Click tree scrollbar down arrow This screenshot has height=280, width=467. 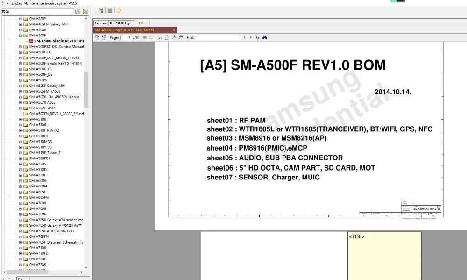point(86,267)
